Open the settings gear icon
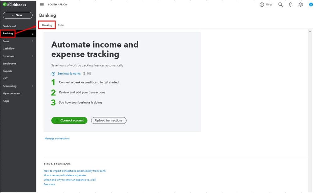Image resolution: width=314 pixels, height=193 pixels. tap(300, 5)
